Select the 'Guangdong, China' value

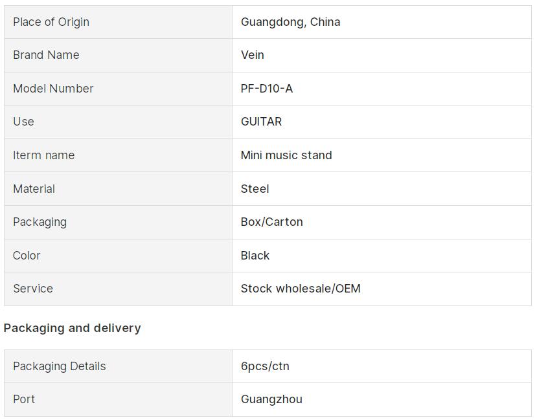point(290,22)
